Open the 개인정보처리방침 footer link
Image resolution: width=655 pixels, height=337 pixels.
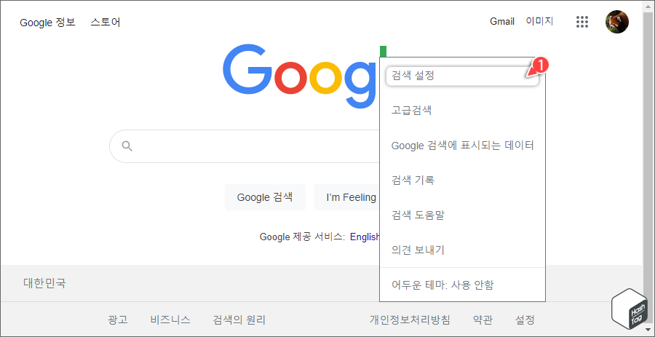(410, 320)
